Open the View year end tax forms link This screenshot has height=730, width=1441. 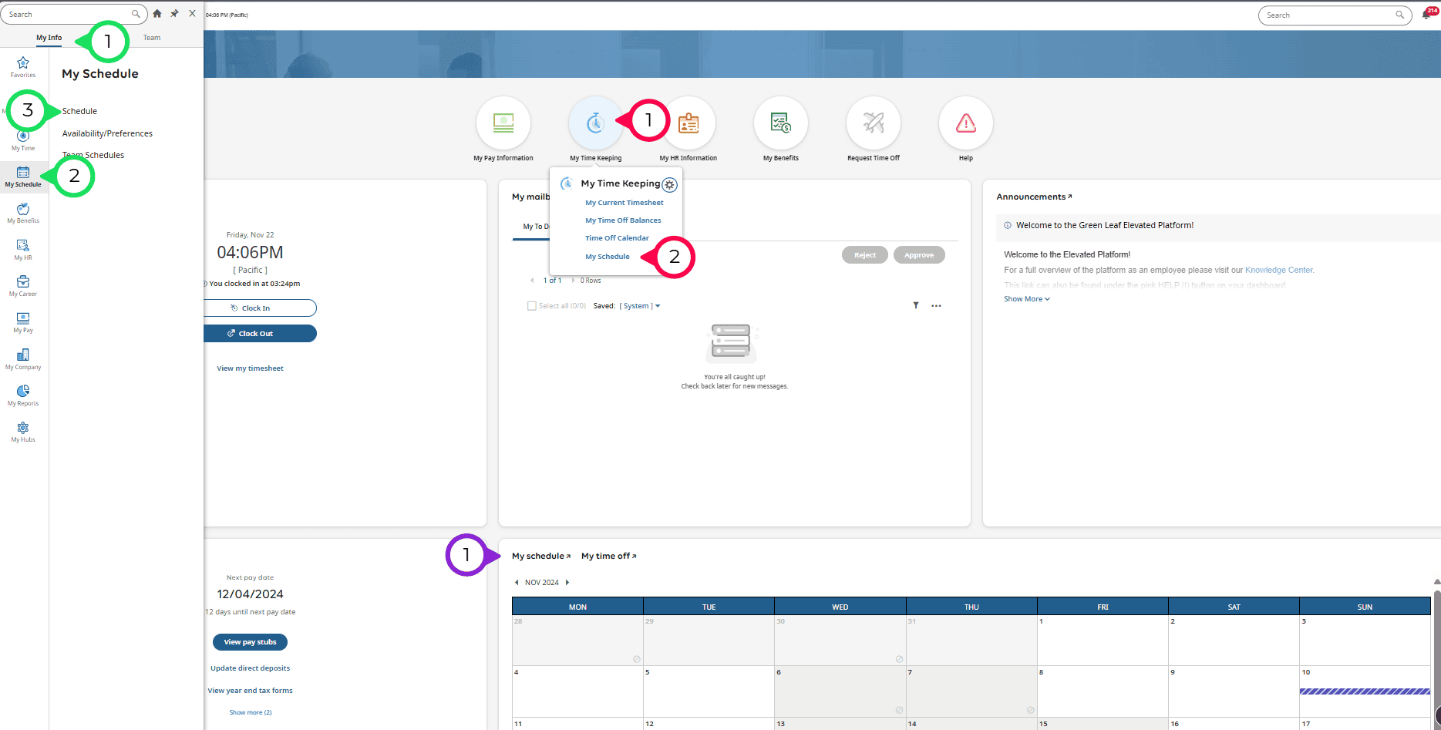coord(251,691)
